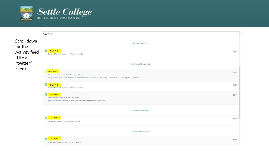The height and width of the screenshot is (151, 269).
Task: Click the Excellent Effort awarded text on the Friday entry
Action: coord(65,54)
